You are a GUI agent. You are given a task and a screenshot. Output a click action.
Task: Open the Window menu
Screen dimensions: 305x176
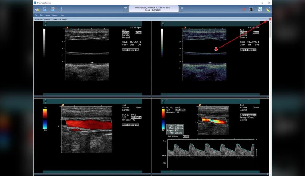tap(55, 15)
